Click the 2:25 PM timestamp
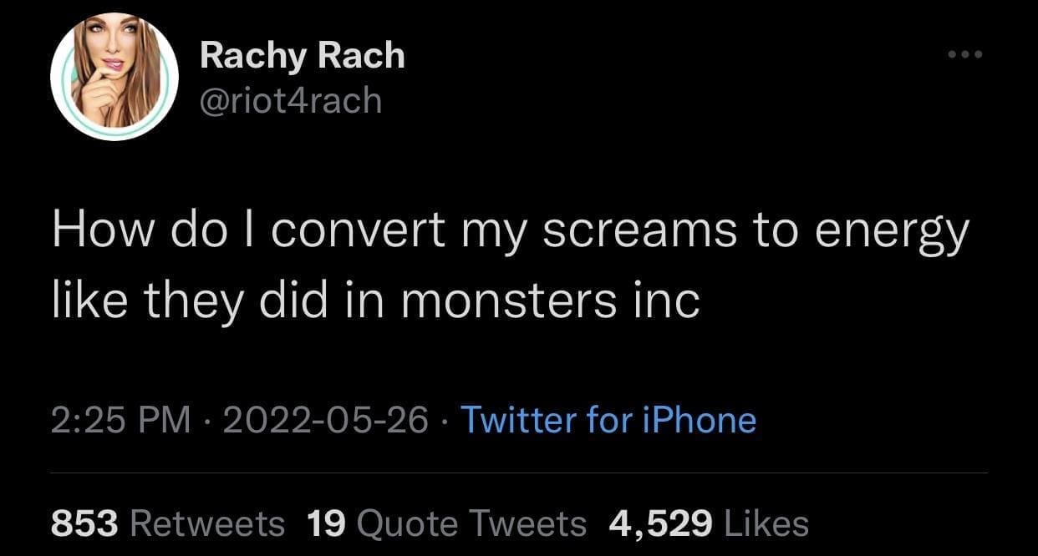The width and height of the screenshot is (1038, 556). (121, 419)
